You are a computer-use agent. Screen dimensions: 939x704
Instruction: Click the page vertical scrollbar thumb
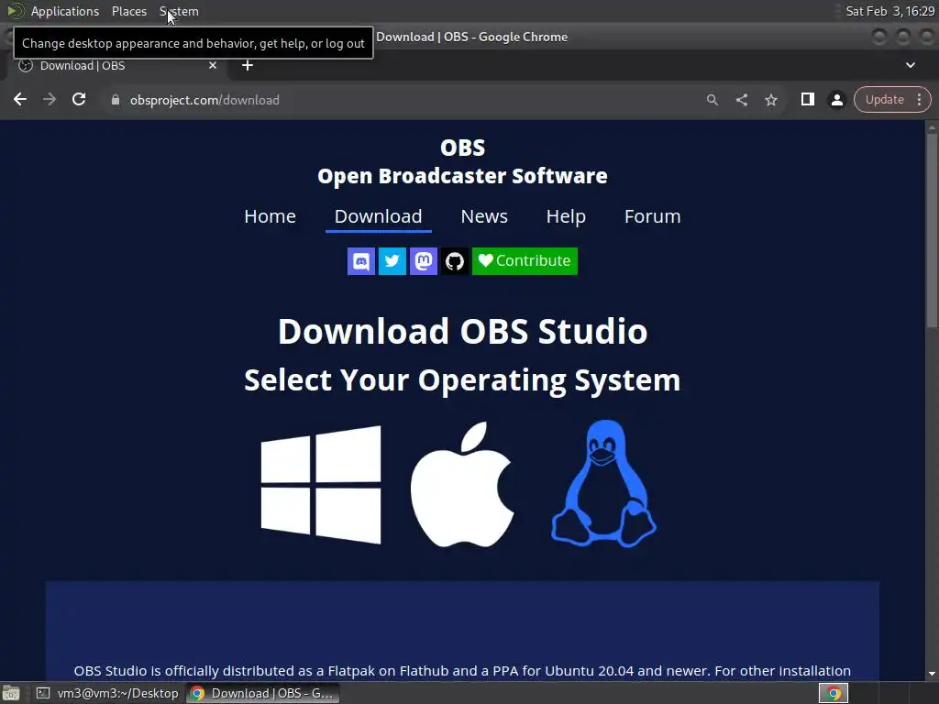(932, 230)
